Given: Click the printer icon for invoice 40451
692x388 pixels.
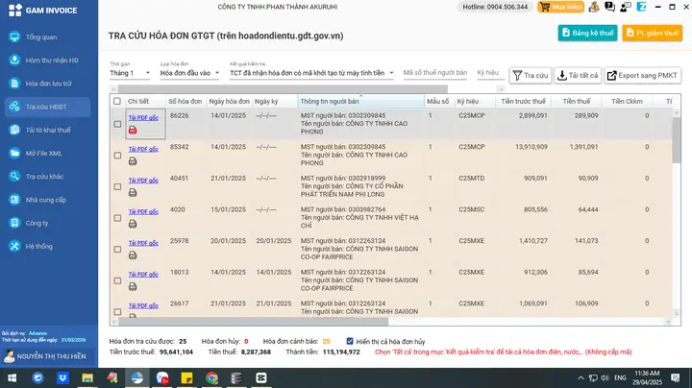Looking at the screenshot, I should [133, 193].
